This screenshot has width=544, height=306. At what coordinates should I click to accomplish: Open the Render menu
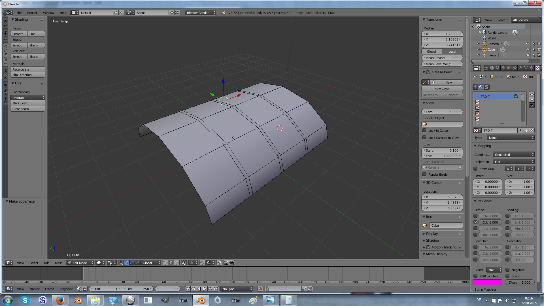tap(32, 13)
